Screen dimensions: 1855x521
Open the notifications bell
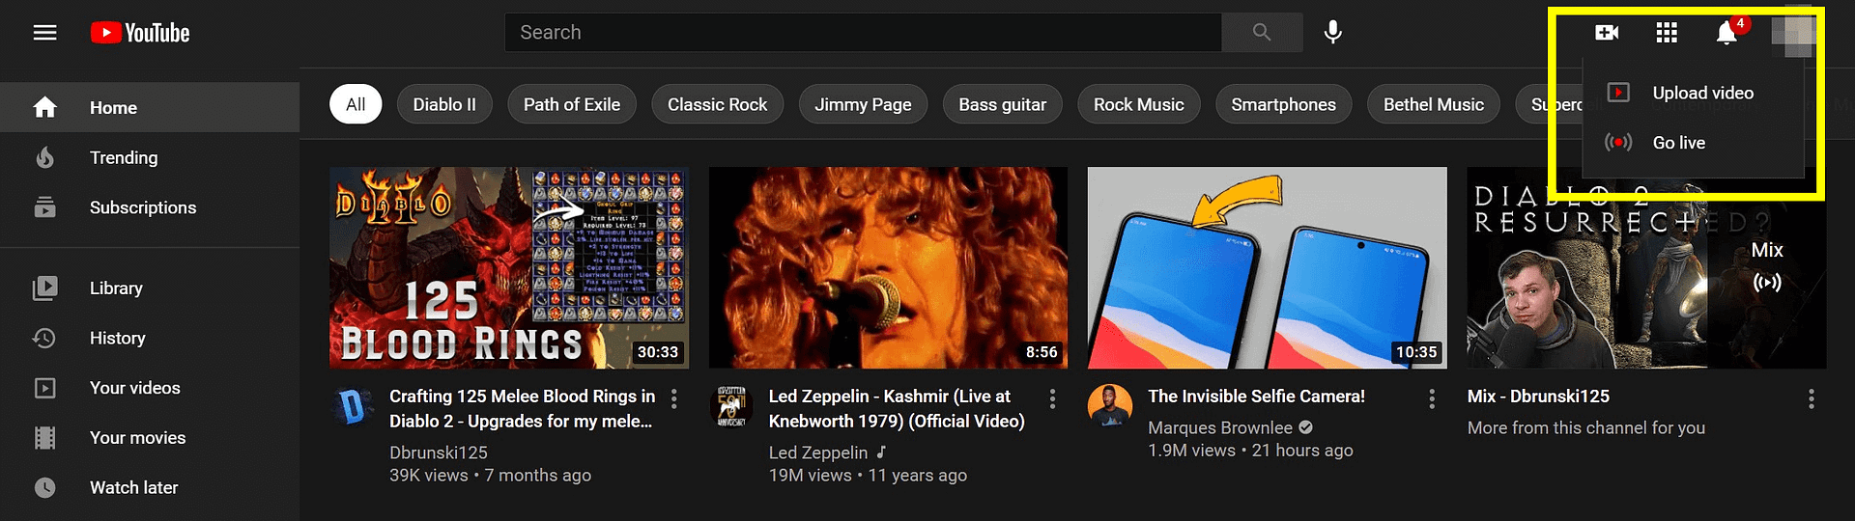1727,33
